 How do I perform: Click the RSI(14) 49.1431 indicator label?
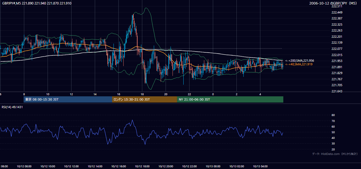(x=12, y=107)
